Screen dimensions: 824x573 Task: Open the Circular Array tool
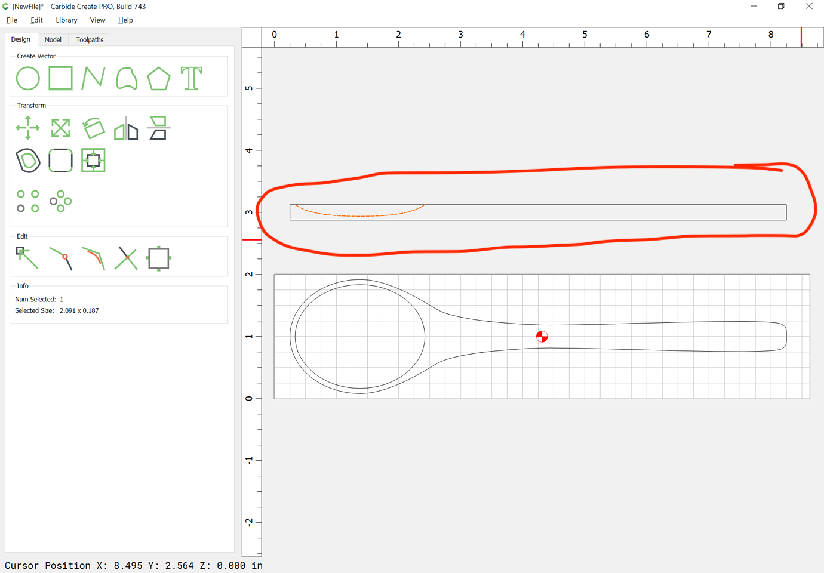click(60, 201)
